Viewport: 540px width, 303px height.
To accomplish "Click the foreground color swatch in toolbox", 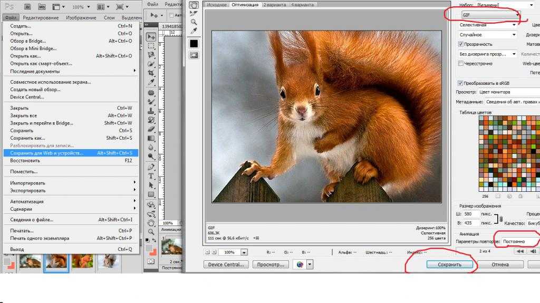I will [x=149, y=248].
